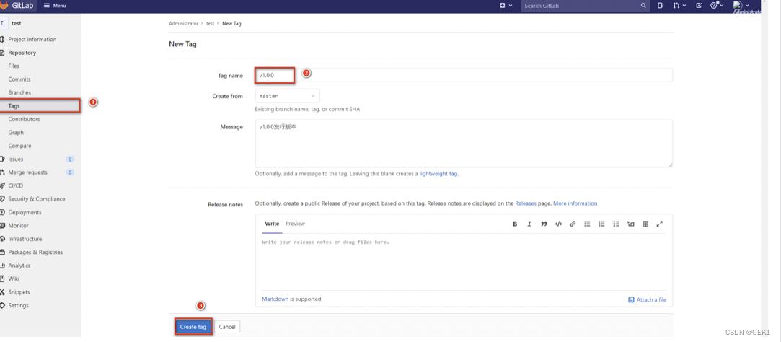Screen dimensions: 781x342
Task: Add a task list in release notes
Action: click(616, 224)
